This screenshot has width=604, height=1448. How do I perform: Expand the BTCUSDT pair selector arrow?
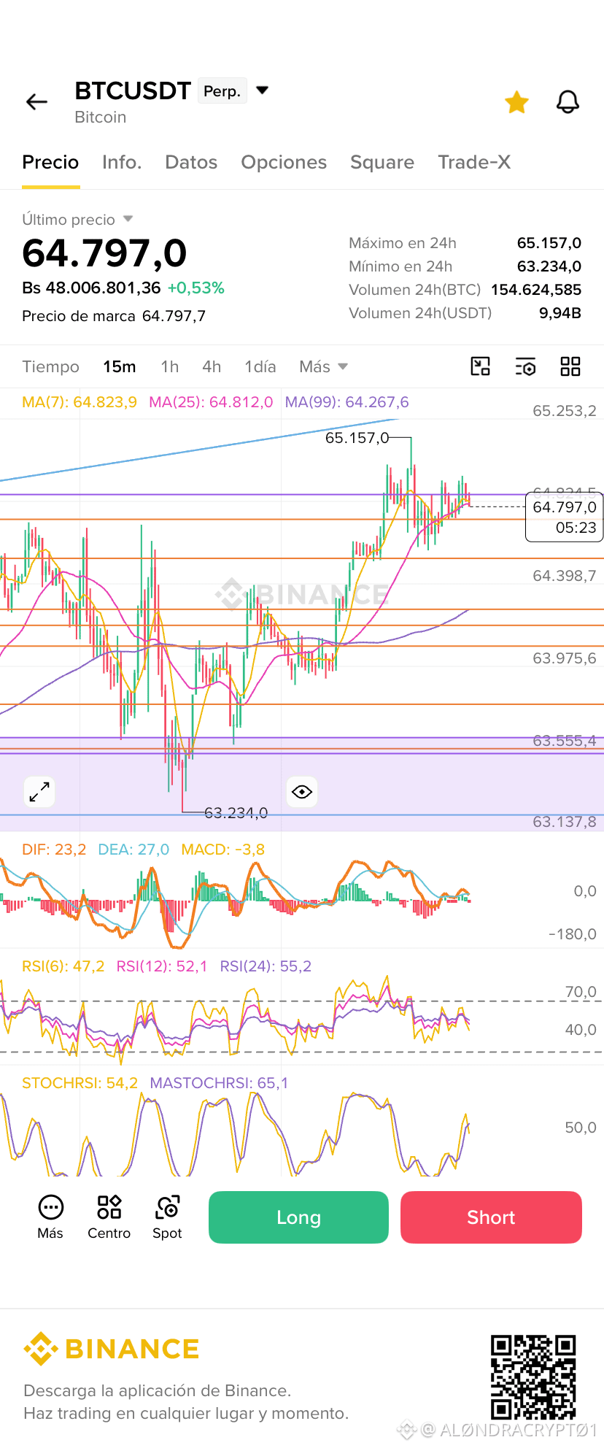pyautogui.click(x=263, y=90)
